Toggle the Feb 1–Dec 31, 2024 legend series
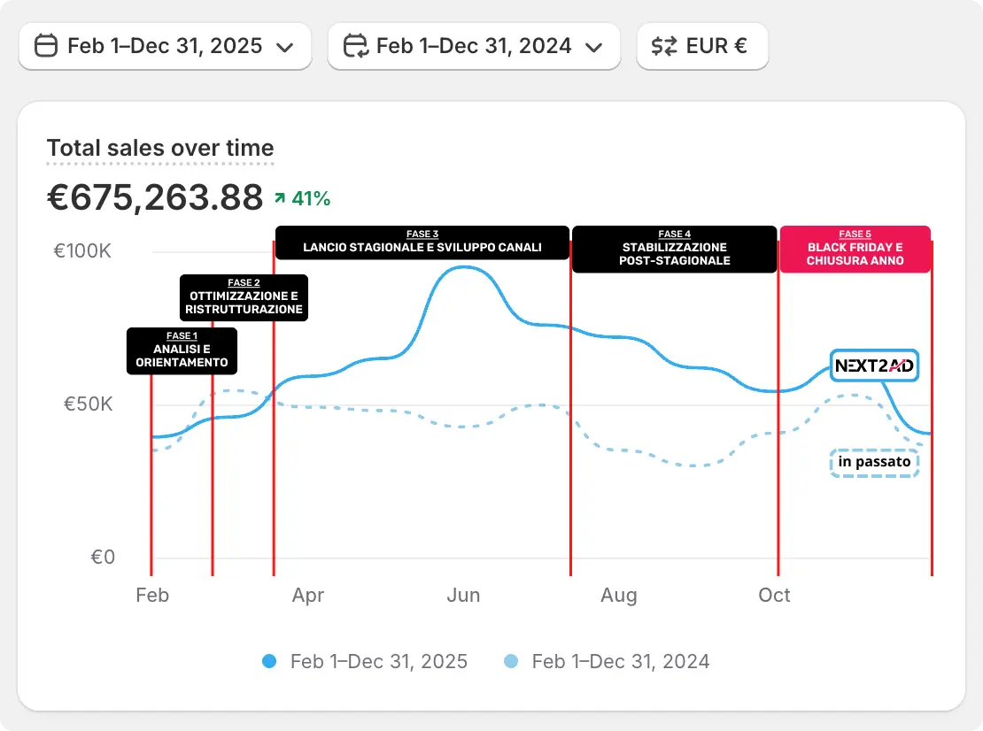Screen dimensions: 983x731 point(607,661)
